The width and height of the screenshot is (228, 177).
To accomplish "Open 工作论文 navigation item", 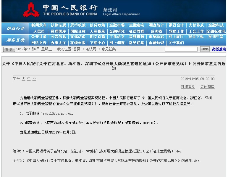I will (x=117, y=37).
